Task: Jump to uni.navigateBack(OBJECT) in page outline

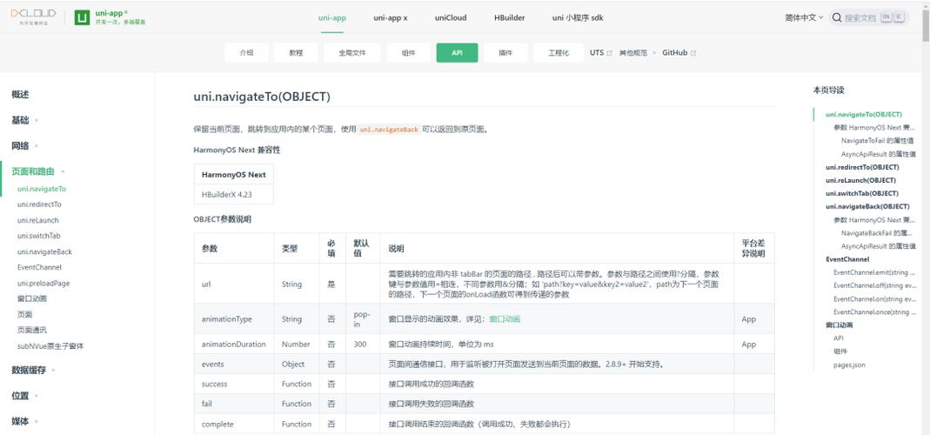Action: coord(867,206)
